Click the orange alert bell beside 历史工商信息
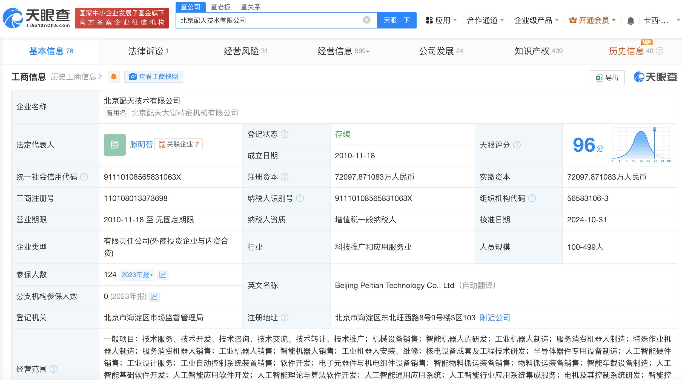Screen dimensions: 682x380 click(x=114, y=77)
